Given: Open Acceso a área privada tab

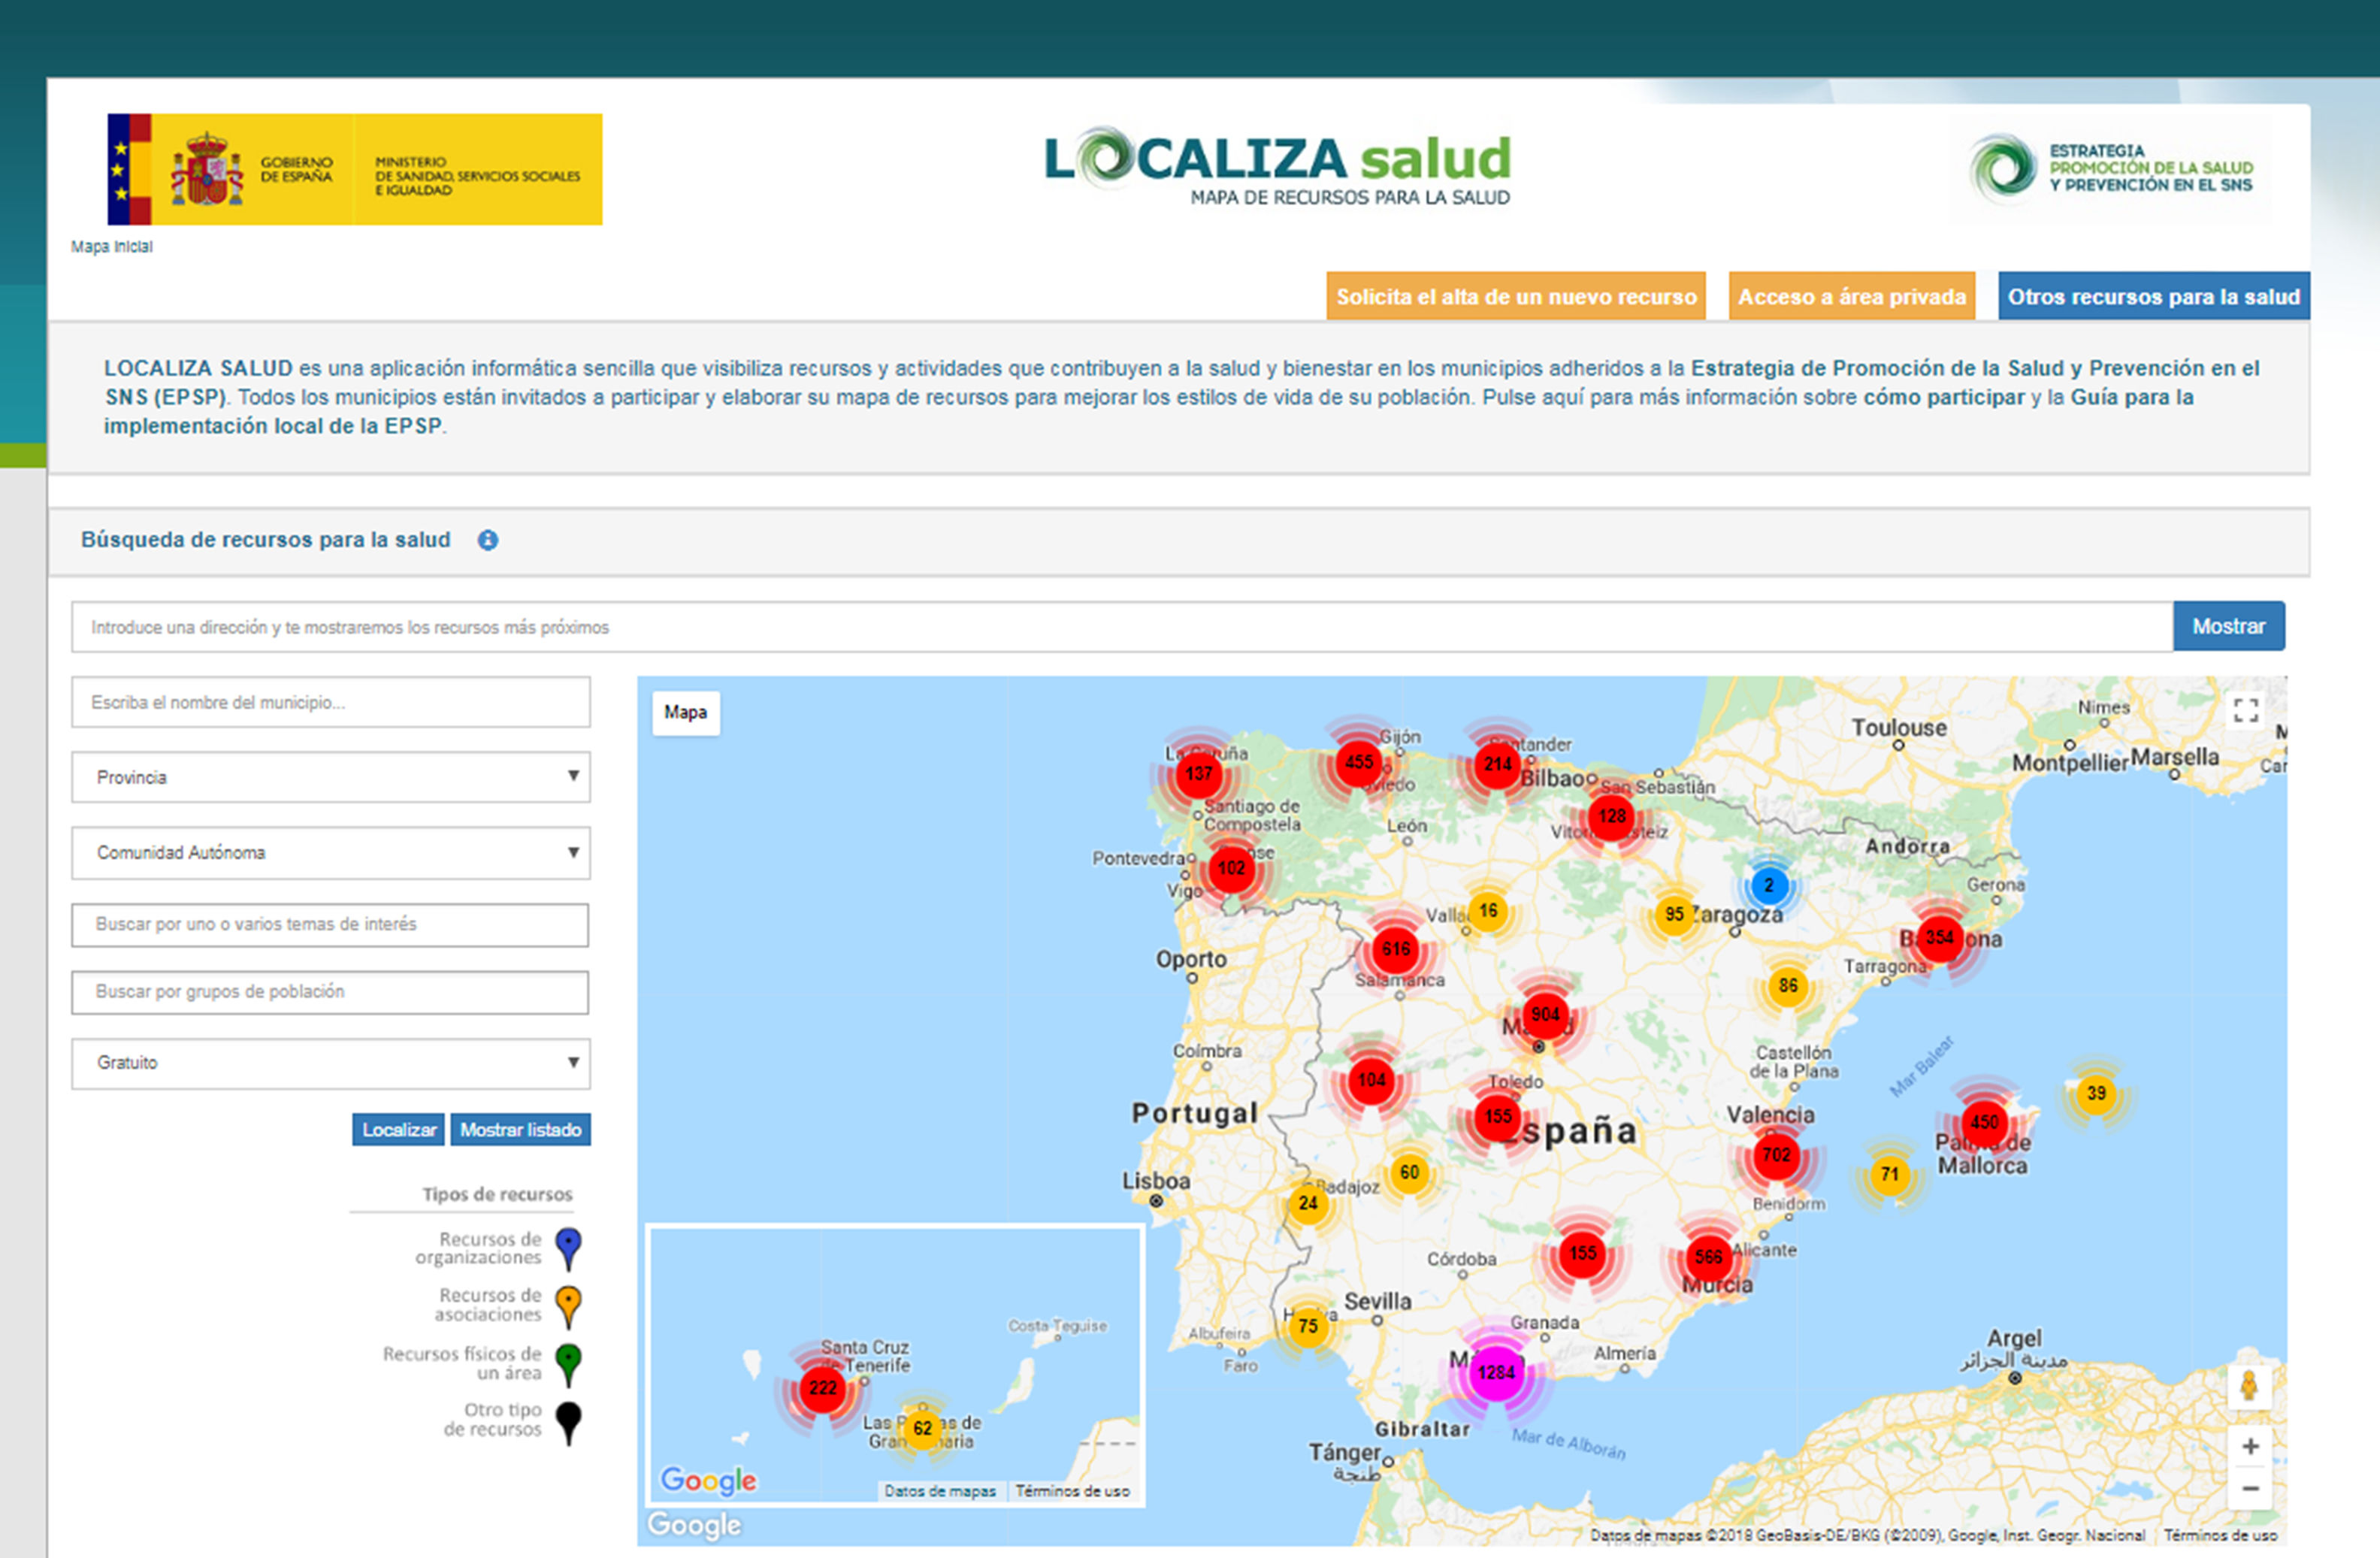Looking at the screenshot, I should click(1851, 297).
